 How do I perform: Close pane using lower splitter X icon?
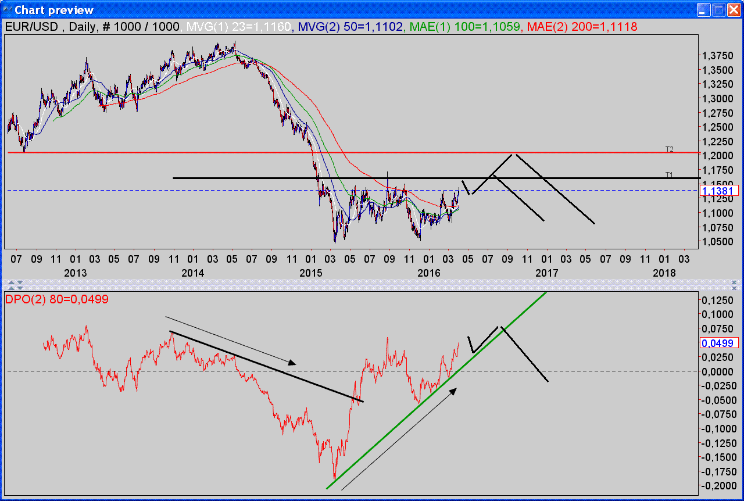pyautogui.click(x=734, y=288)
